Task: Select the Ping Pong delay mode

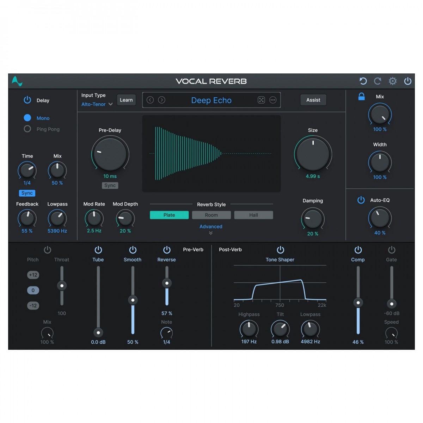Action: point(27,129)
